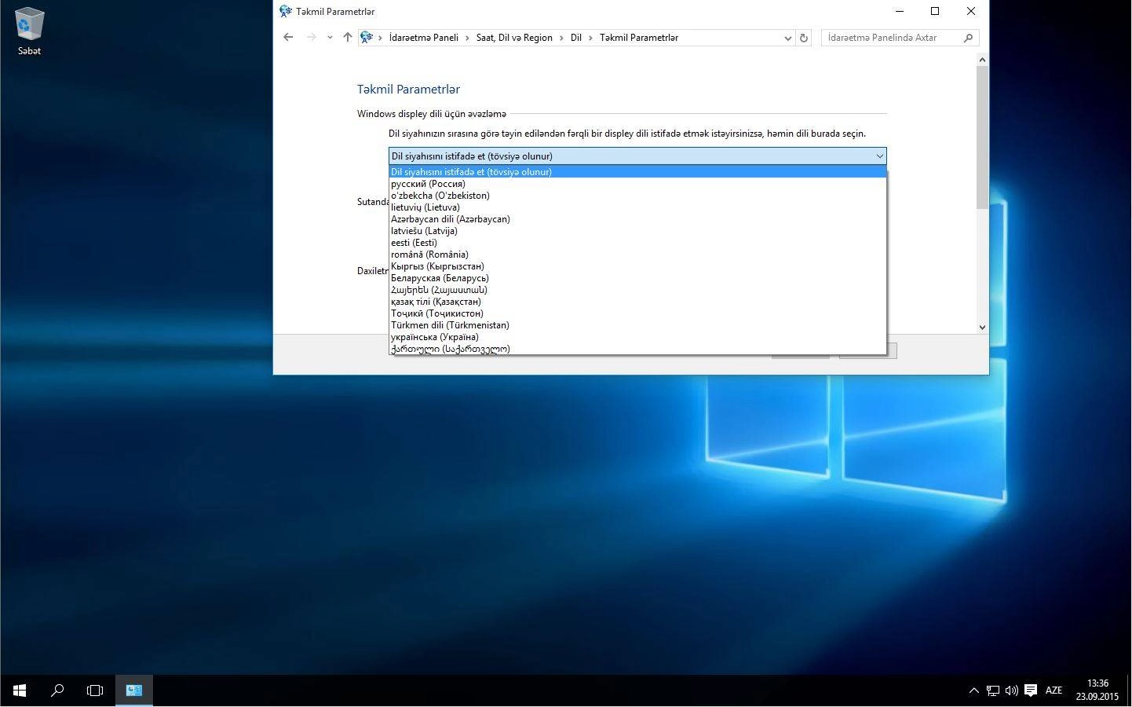The width and height of the screenshot is (1132, 707).
Task: Select 'Azərbaycan dili (Azərbaycan)' option
Action: pos(637,219)
